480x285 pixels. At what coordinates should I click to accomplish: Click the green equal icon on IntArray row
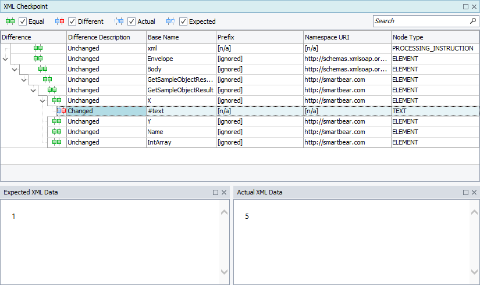click(x=56, y=142)
